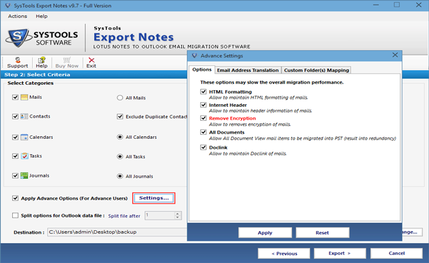Click the Change... destination button
This screenshot has height=263, width=429.
pyautogui.click(x=412, y=232)
